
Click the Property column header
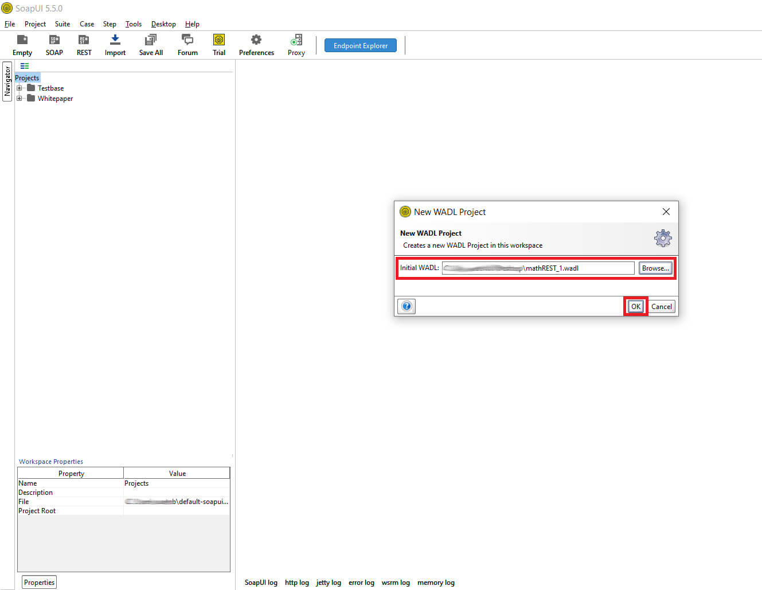pyautogui.click(x=71, y=473)
